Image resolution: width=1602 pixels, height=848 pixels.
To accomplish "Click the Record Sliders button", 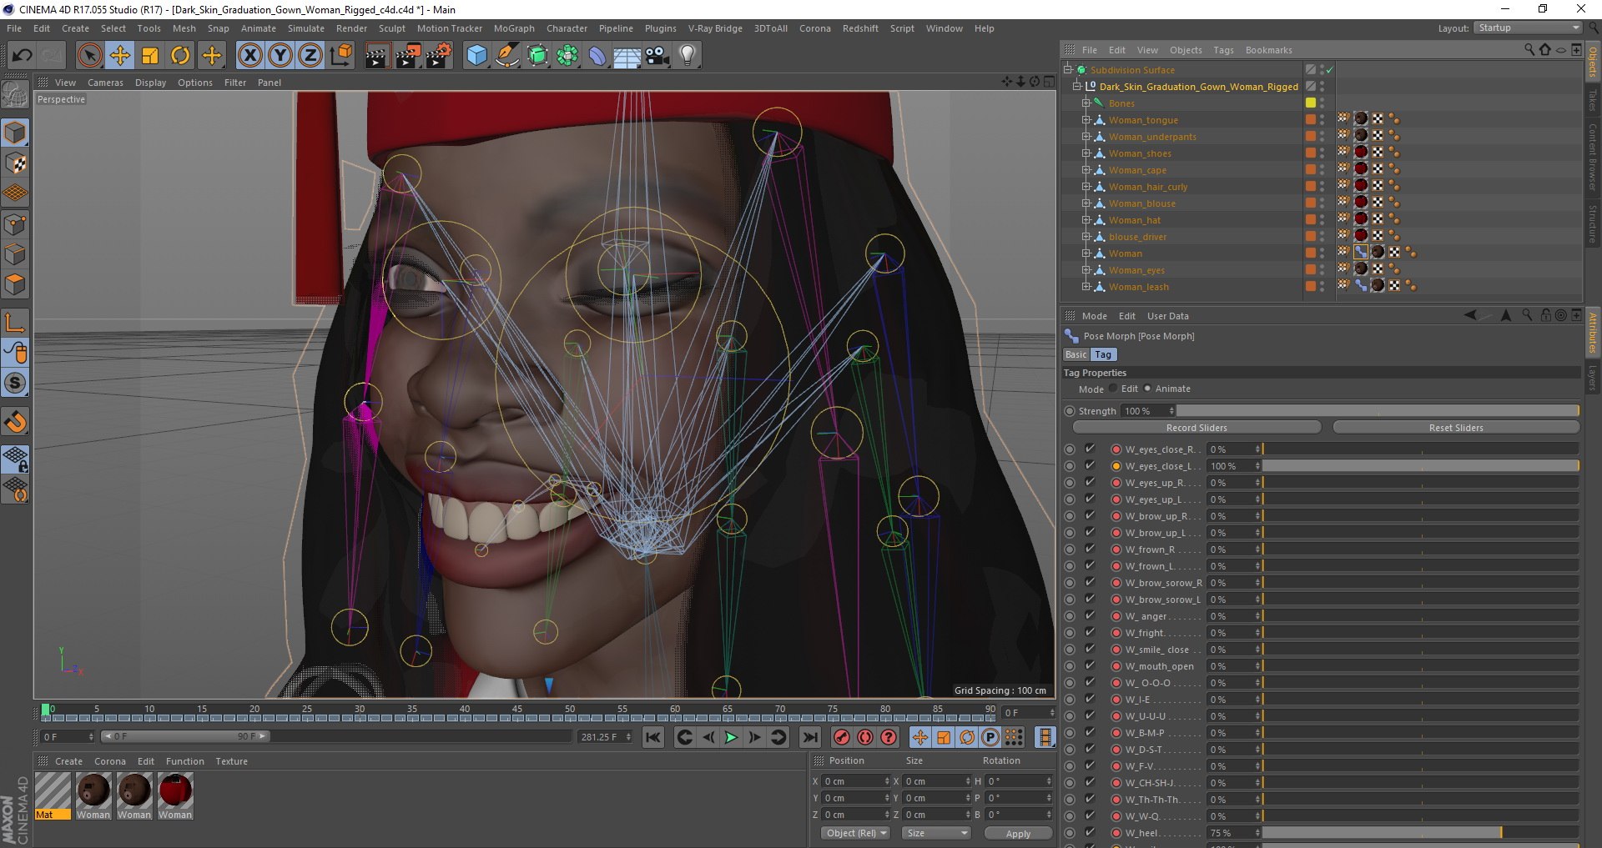I will tap(1196, 428).
